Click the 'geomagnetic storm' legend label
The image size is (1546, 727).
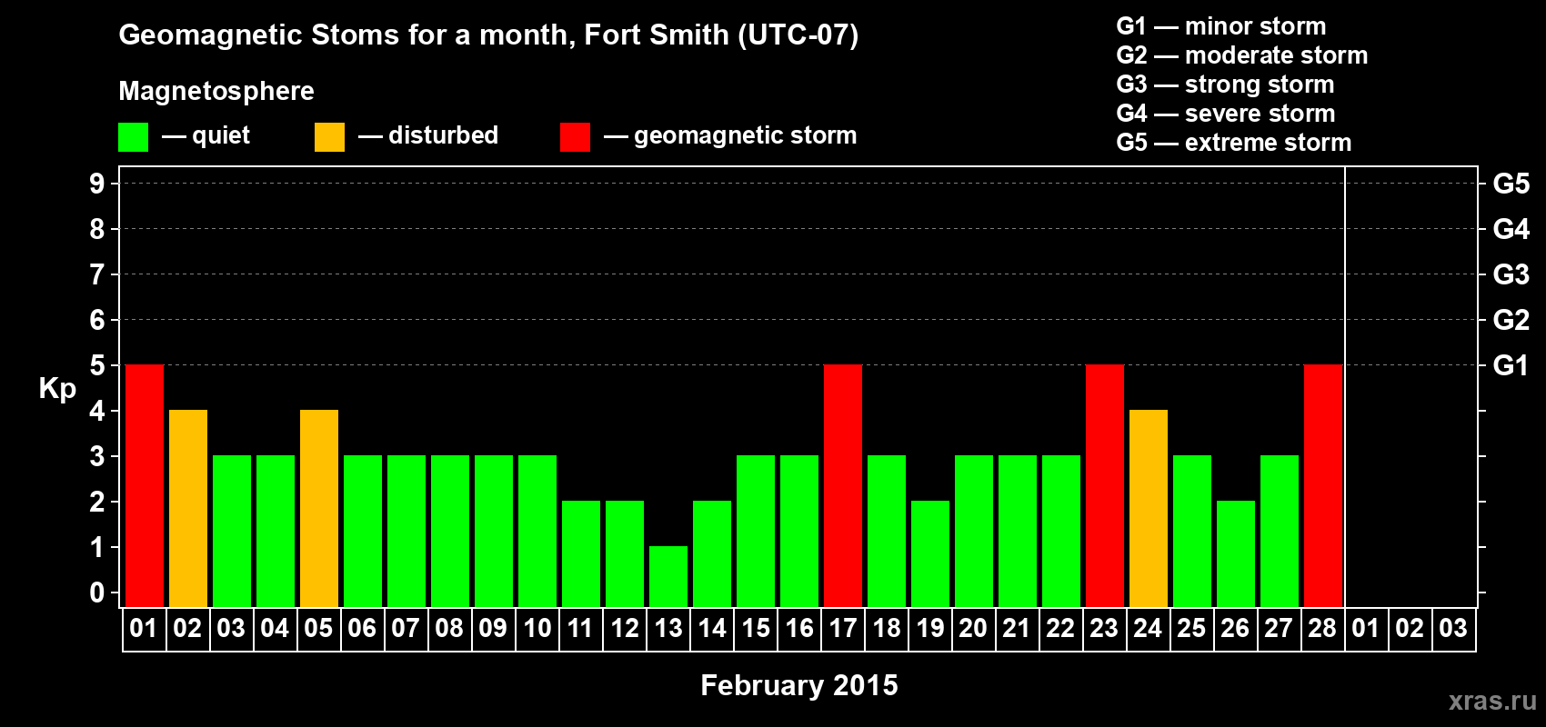click(746, 136)
